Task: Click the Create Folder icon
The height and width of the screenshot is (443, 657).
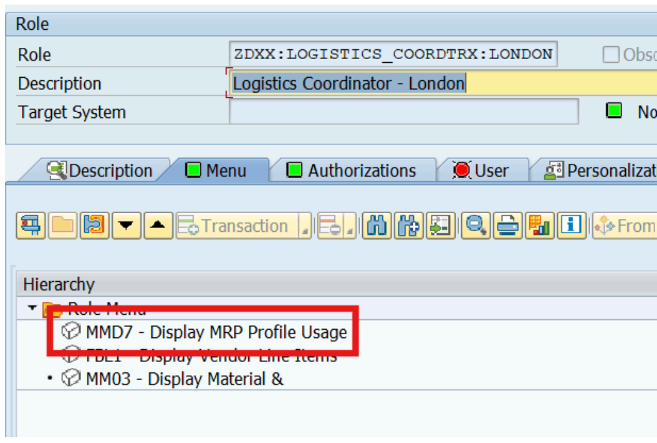Action: (x=63, y=226)
